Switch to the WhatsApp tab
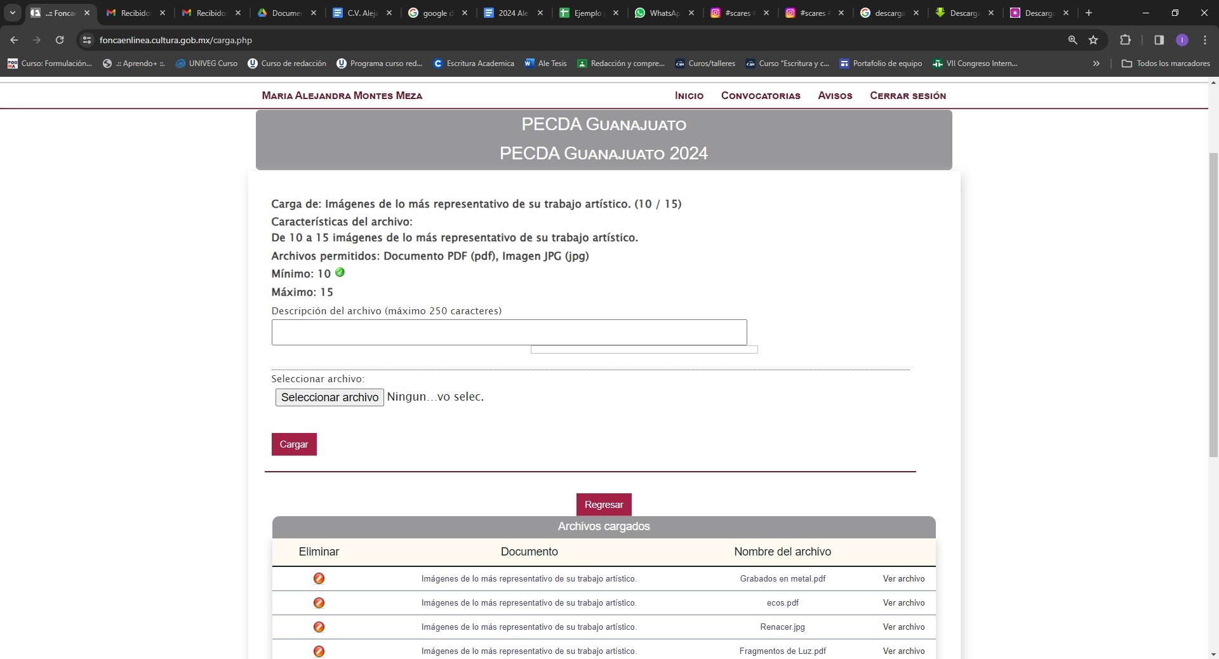The image size is (1219, 659). point(663,13)
